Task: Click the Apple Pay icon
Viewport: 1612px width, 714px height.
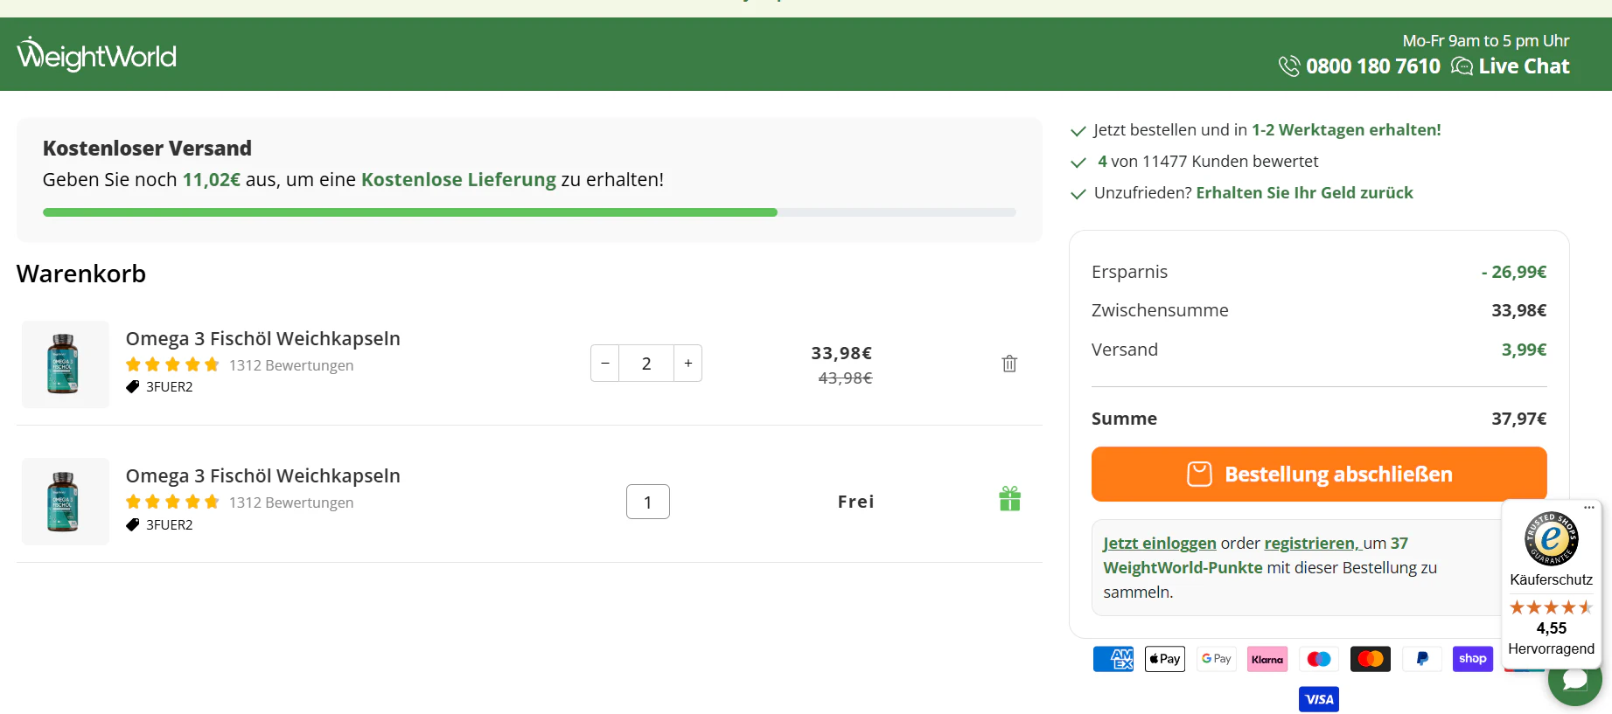Action: (x=1165, y=659)
